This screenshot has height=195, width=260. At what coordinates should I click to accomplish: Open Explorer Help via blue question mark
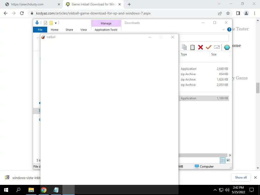coord(229,29)
